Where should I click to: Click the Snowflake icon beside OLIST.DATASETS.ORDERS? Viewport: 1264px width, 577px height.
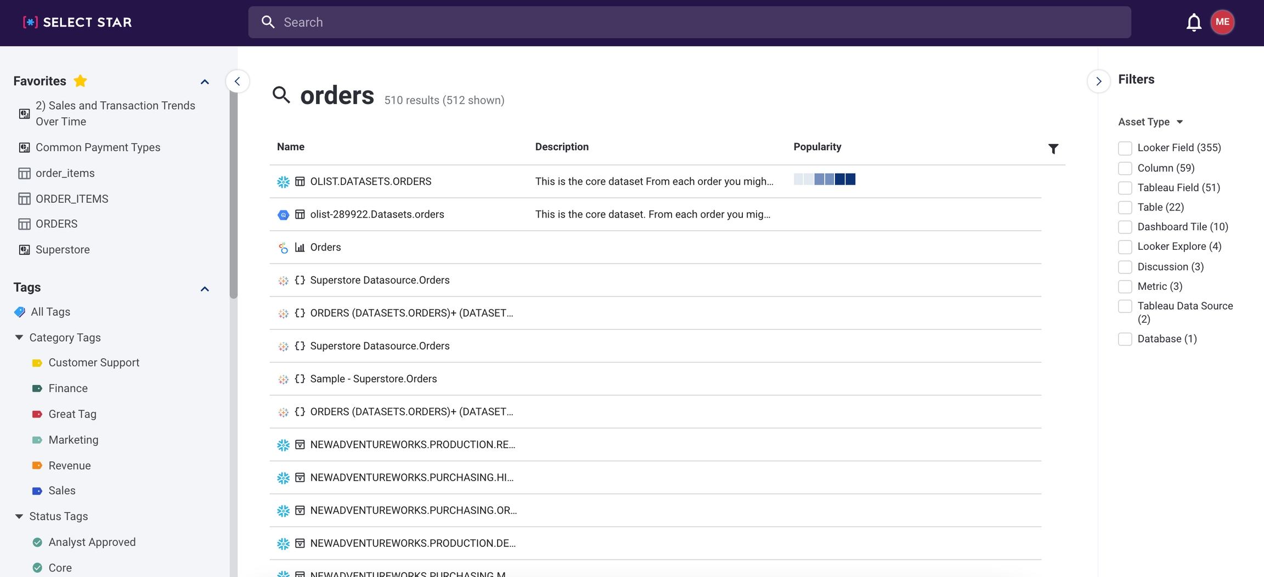pyautogui.click(x=283, y=182)
